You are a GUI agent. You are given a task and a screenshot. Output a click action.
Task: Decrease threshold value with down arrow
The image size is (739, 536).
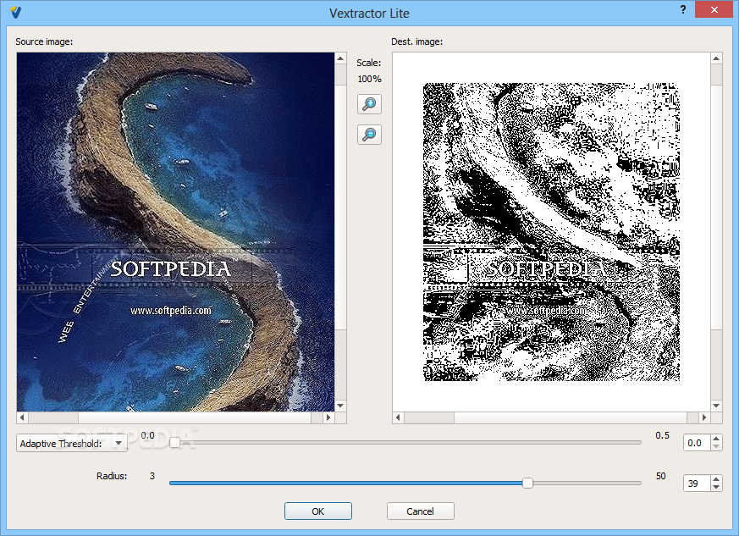pos(716,446)
